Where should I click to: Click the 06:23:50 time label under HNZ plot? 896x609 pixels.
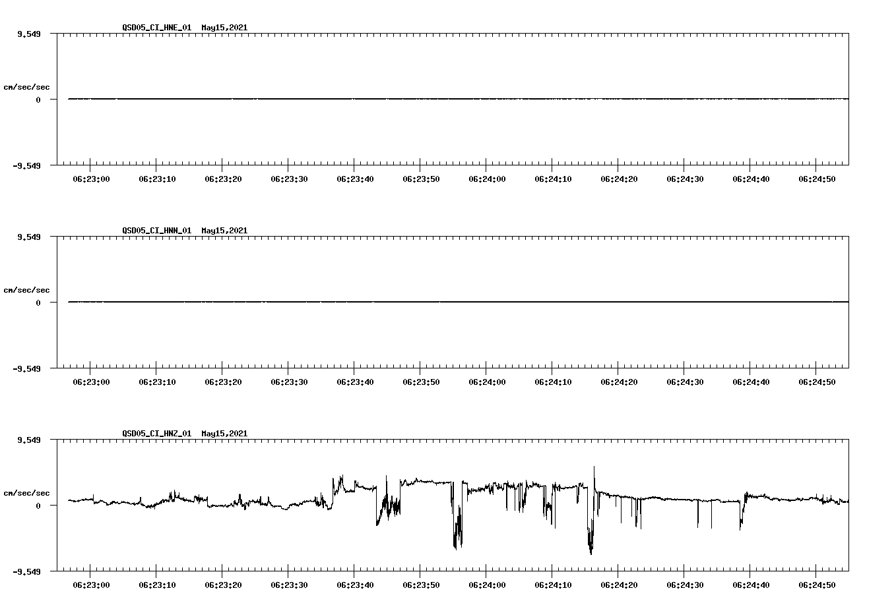[421, 585]
